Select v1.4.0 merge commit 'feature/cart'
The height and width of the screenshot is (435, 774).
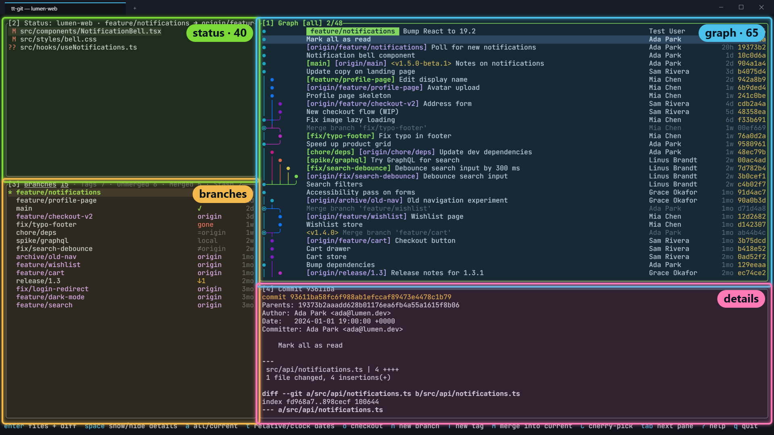point(514,232)
